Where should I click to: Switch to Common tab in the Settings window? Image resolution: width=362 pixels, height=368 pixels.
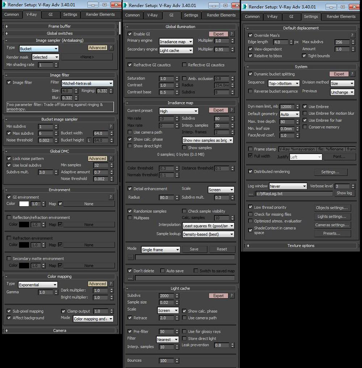click(x=252, y=17)
